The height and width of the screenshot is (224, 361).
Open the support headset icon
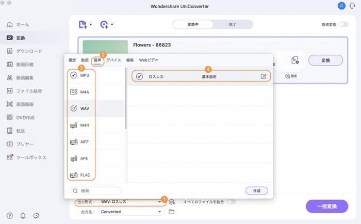point(352,6)
